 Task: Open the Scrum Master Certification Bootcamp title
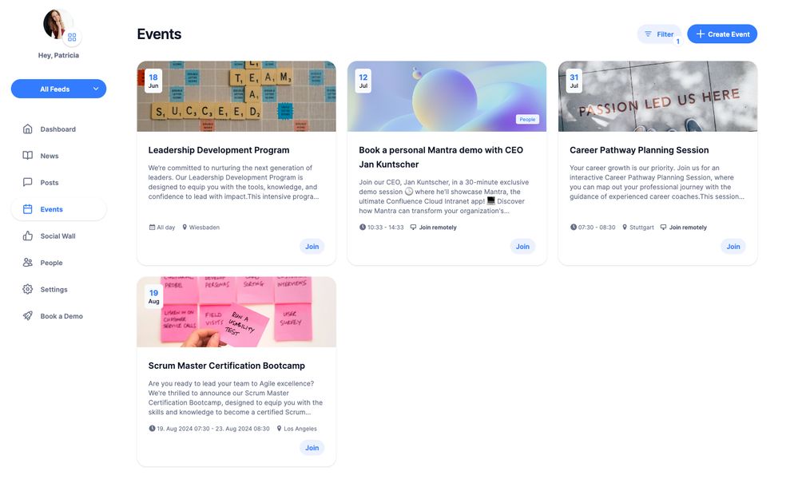(227, 366)
